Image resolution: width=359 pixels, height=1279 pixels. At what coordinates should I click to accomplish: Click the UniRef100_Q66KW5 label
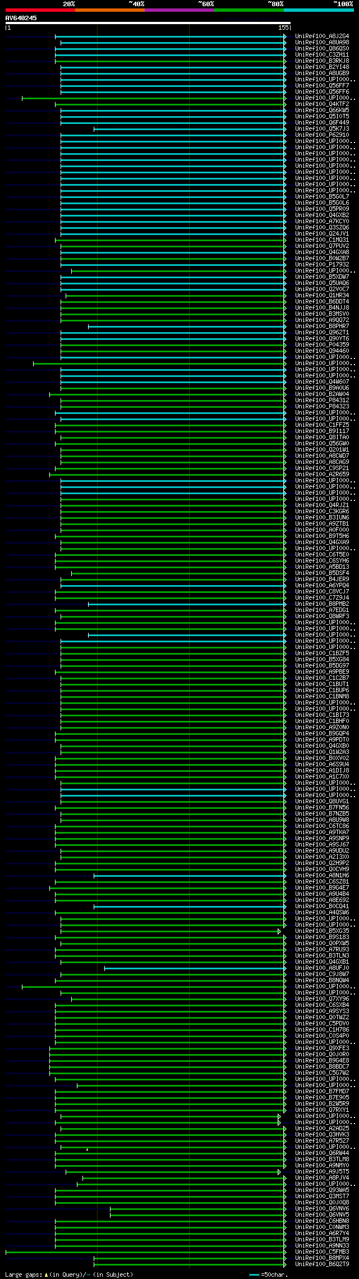pos(322,110)
